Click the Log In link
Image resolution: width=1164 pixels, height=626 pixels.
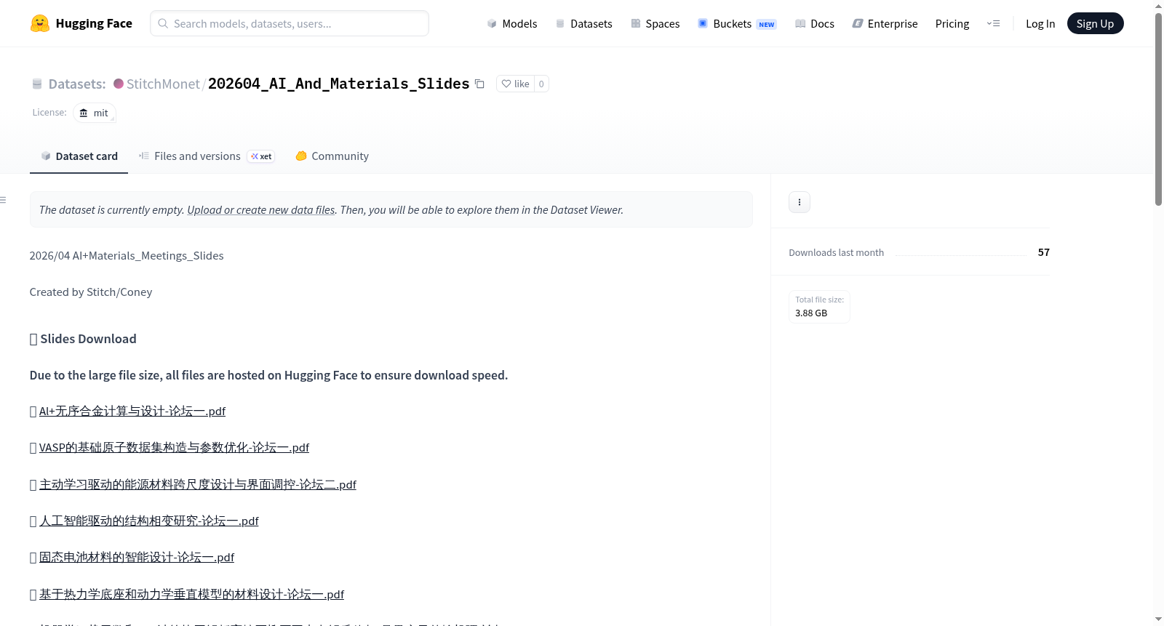point(1040,23)
